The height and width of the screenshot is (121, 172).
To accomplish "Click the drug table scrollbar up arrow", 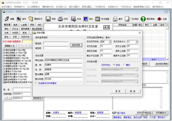I will [x=167, y=25].
